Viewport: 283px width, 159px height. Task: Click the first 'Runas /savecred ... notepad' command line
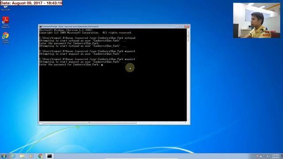(87, 38)
